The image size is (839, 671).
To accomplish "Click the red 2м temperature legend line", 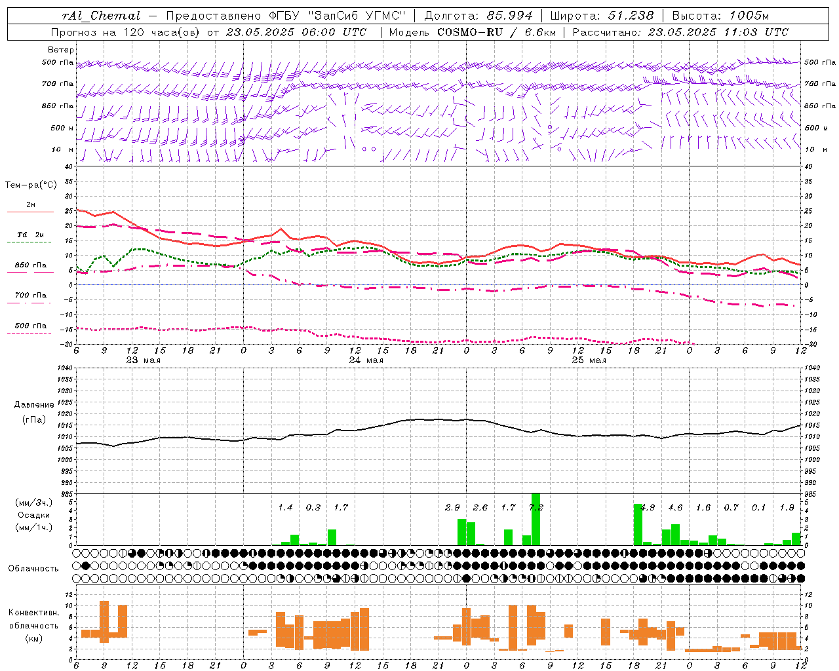I will click(x=30, y=212).
